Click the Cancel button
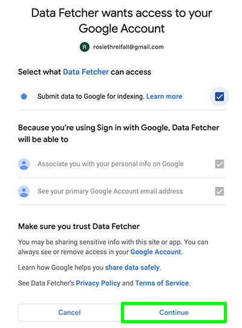 coord(70,312)
